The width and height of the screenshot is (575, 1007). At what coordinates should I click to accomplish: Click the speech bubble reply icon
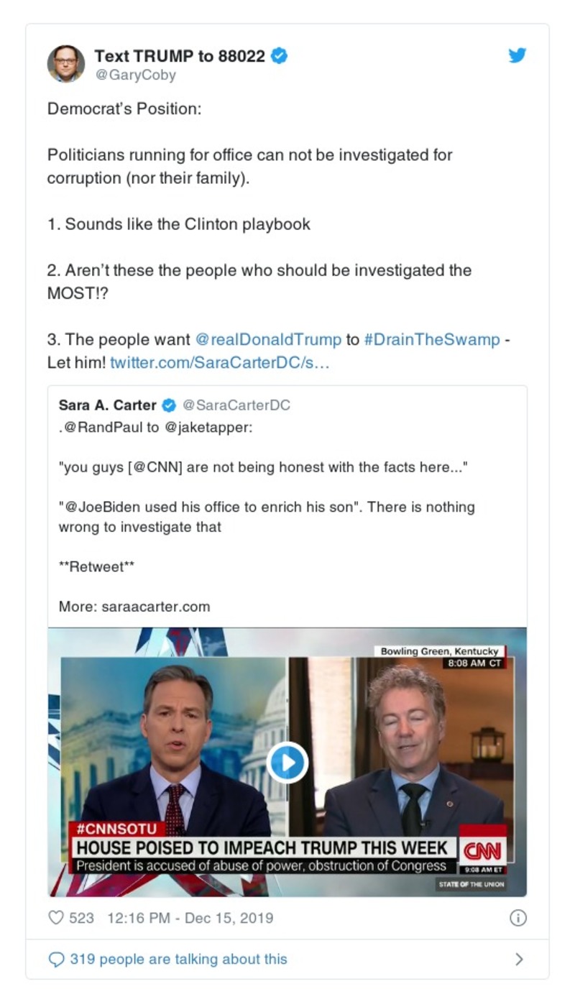coord(56,960)
